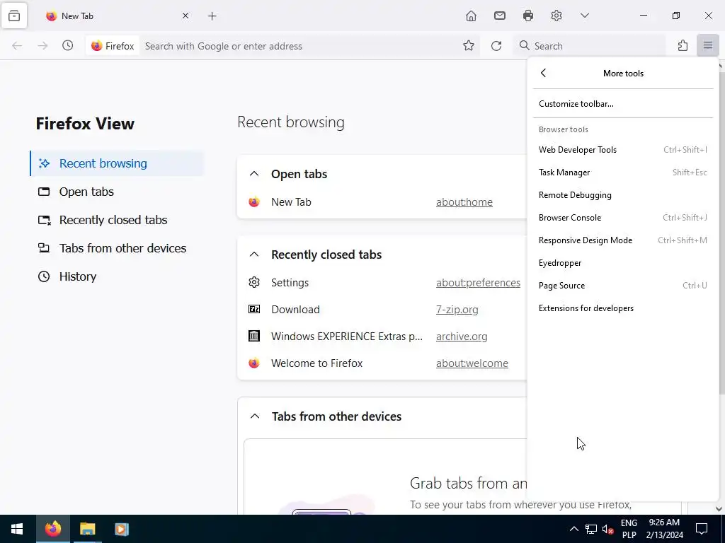Click the Firefox identity box in address bar
Viewport: 725px width, 543px height.
[113, 46]
